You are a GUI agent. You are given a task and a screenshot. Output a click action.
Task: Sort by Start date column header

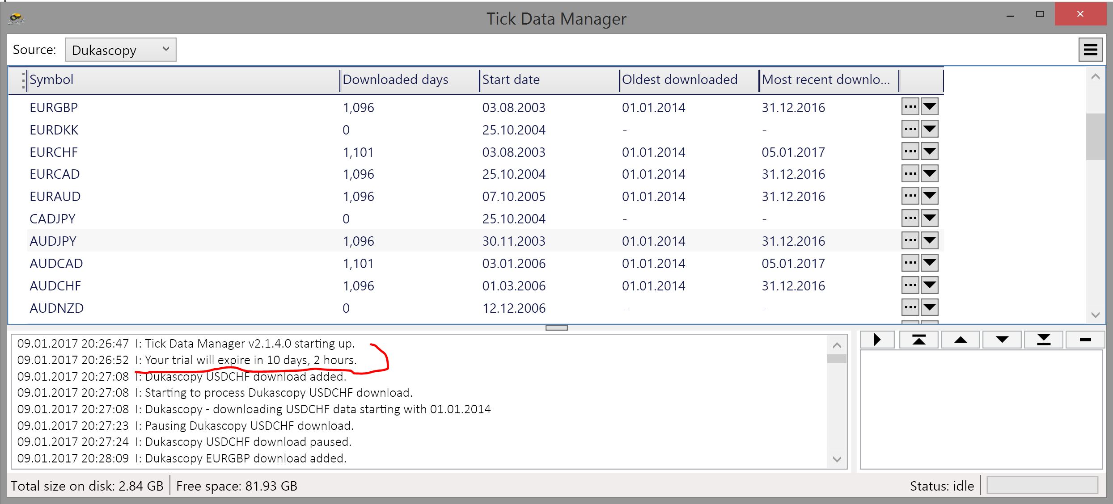pos(549,80)
